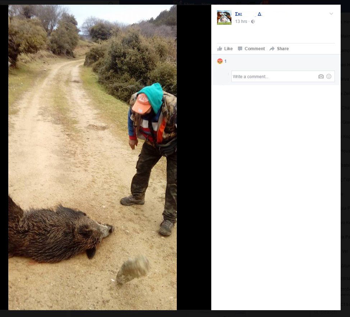Click the dimmed red notification badge at top

pos(266,2)
